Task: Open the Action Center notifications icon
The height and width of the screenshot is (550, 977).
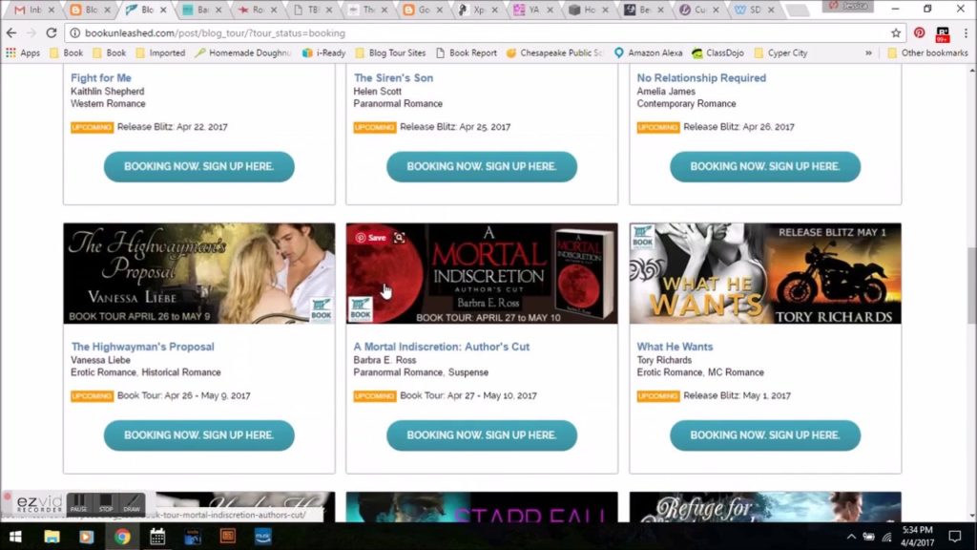Action: (954, 537)
